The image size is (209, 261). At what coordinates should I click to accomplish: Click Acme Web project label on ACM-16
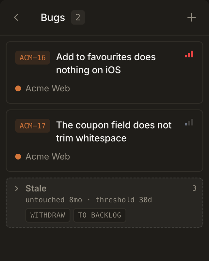[x=48, y=88]
